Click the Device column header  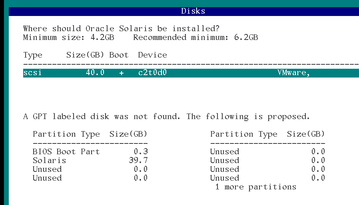coord(152,55)
